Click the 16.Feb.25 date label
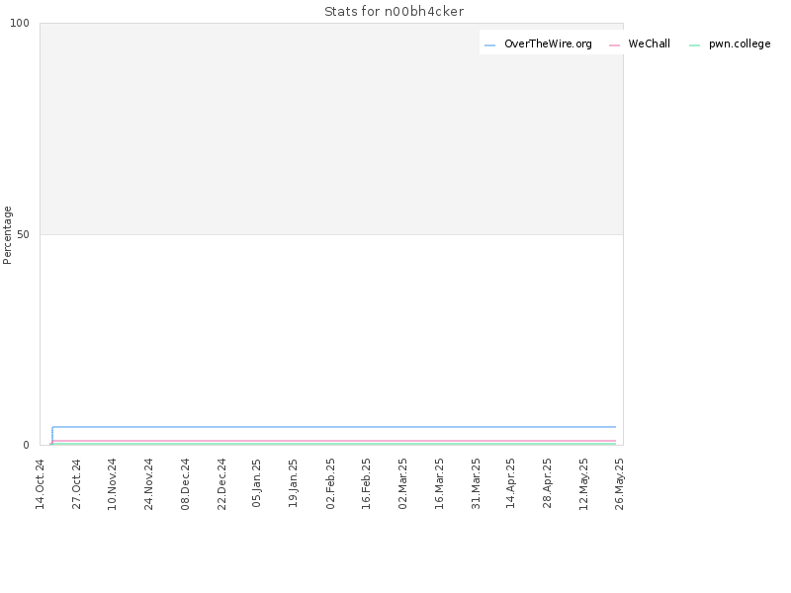 click(366, 483)
